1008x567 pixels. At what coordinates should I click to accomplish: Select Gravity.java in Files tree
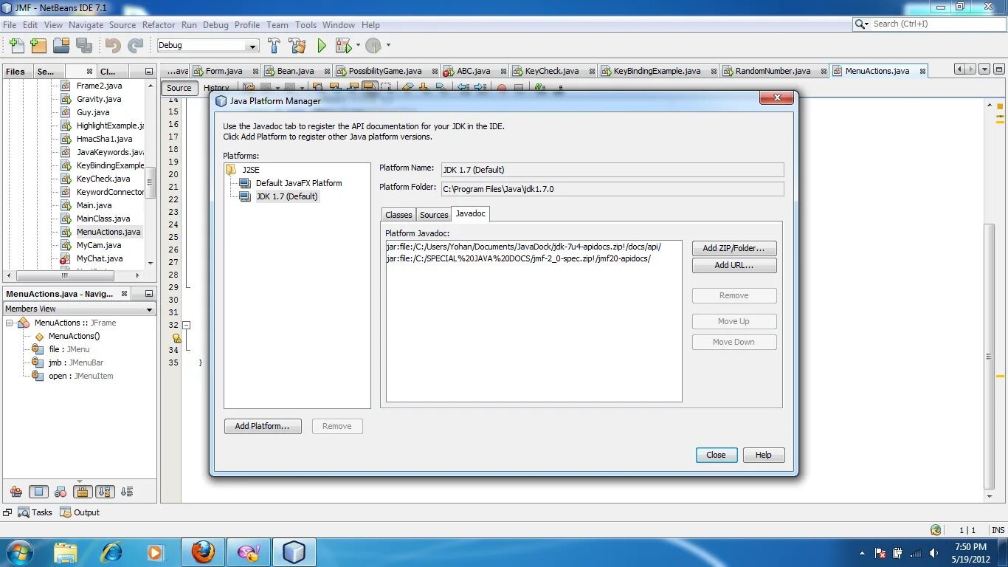(x=99, y=99)
